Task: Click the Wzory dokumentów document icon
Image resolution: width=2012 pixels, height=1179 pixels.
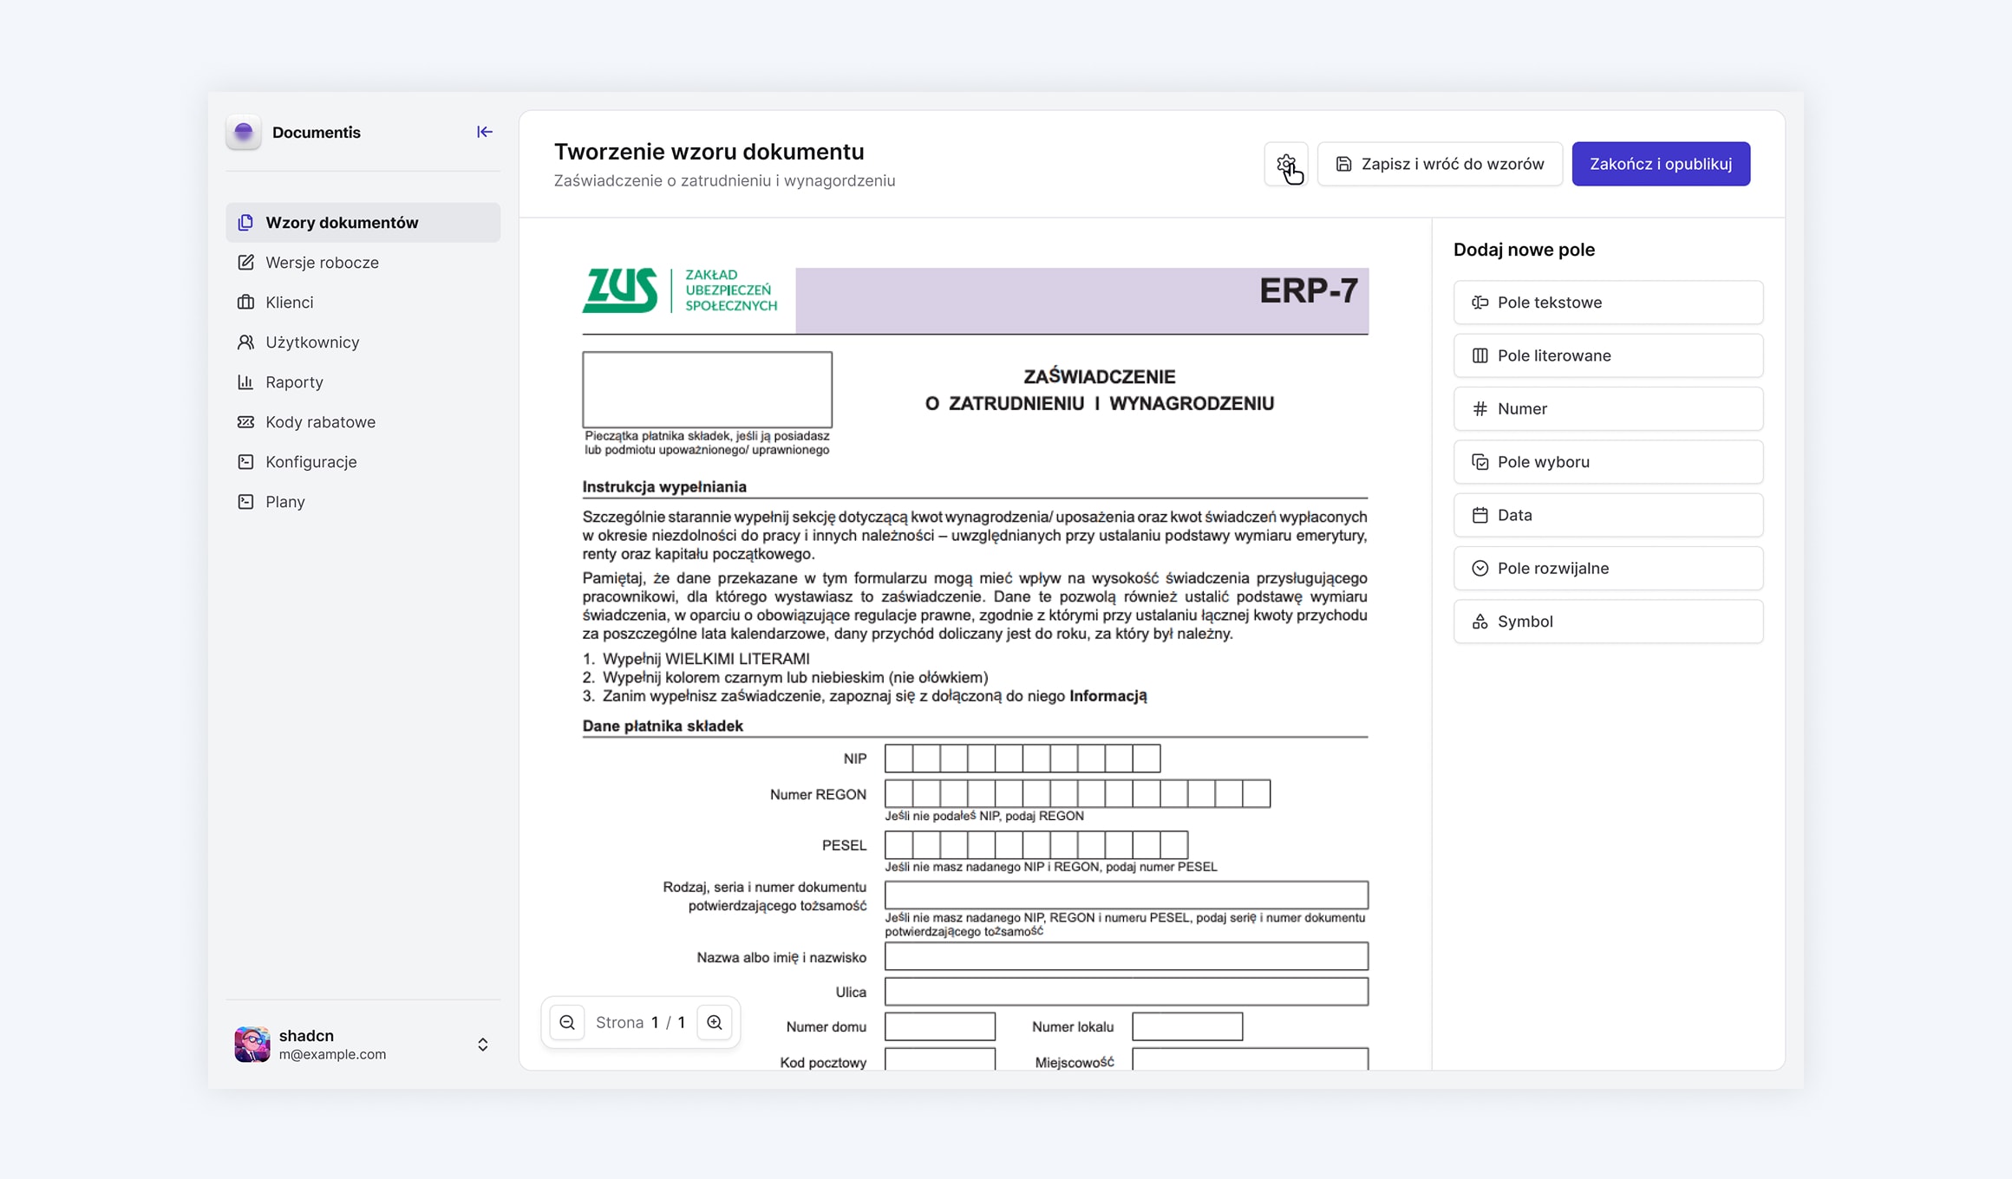Action: [245, 223]
